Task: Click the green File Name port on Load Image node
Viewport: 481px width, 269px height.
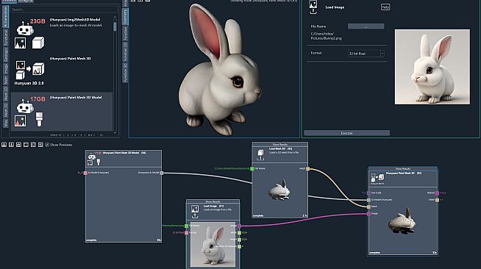Action: point(187,226)
